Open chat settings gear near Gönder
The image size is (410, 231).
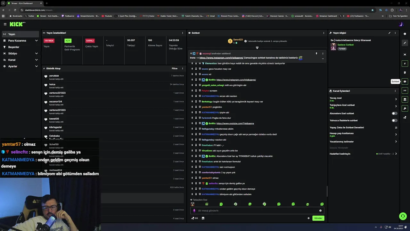[308, 218]
